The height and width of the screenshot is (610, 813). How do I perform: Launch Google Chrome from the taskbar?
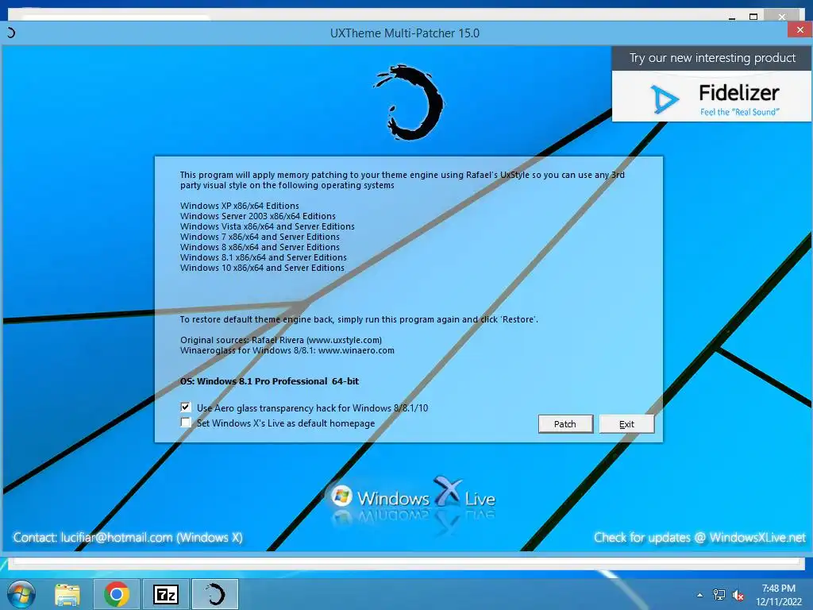coord(117,594)
